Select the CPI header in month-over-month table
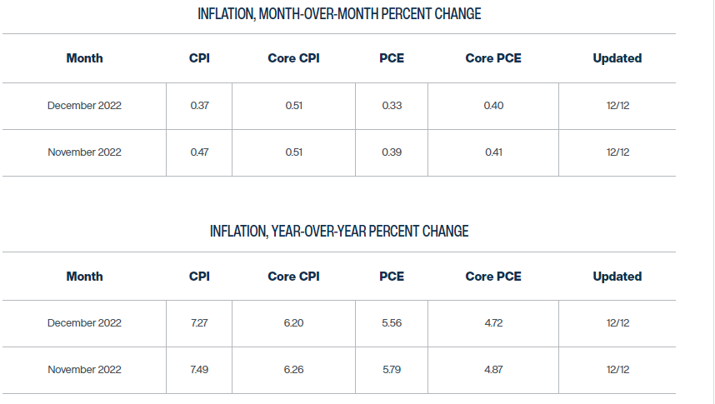This screenshot has height=404, width=715. 199,58
